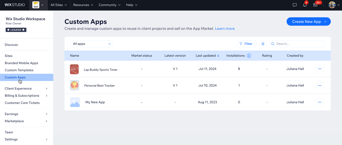Open more actions for Personal Best Tracker
342x145 pixels.
(319, 86)
